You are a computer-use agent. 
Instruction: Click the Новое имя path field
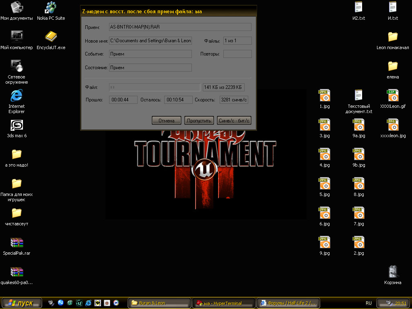pos(150,41)
